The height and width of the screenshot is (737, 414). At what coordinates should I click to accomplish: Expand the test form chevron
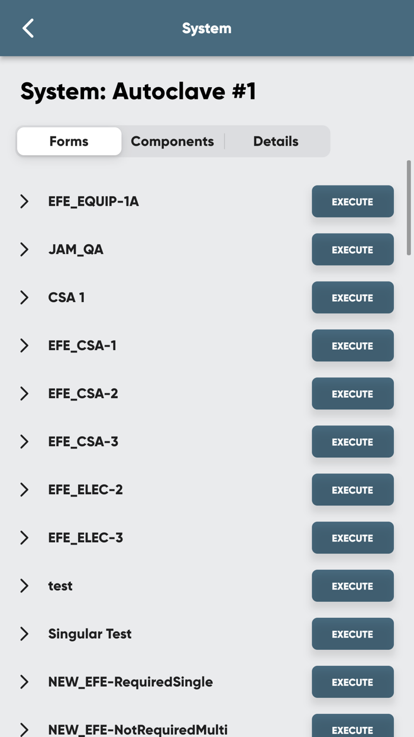click(x=24, y=585)
